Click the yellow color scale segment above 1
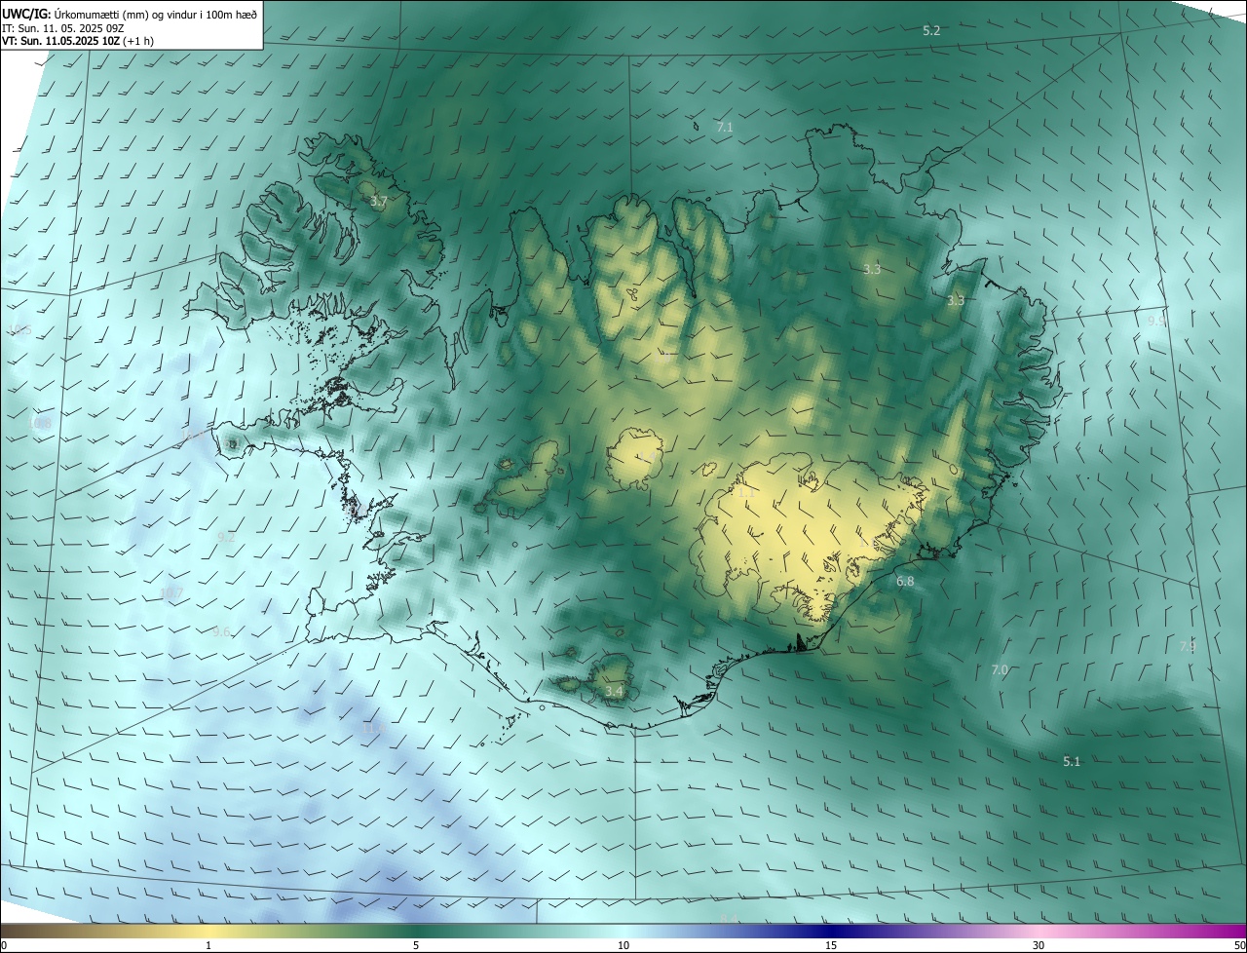This screenshot has width=1247, height=953. [208, 931]
